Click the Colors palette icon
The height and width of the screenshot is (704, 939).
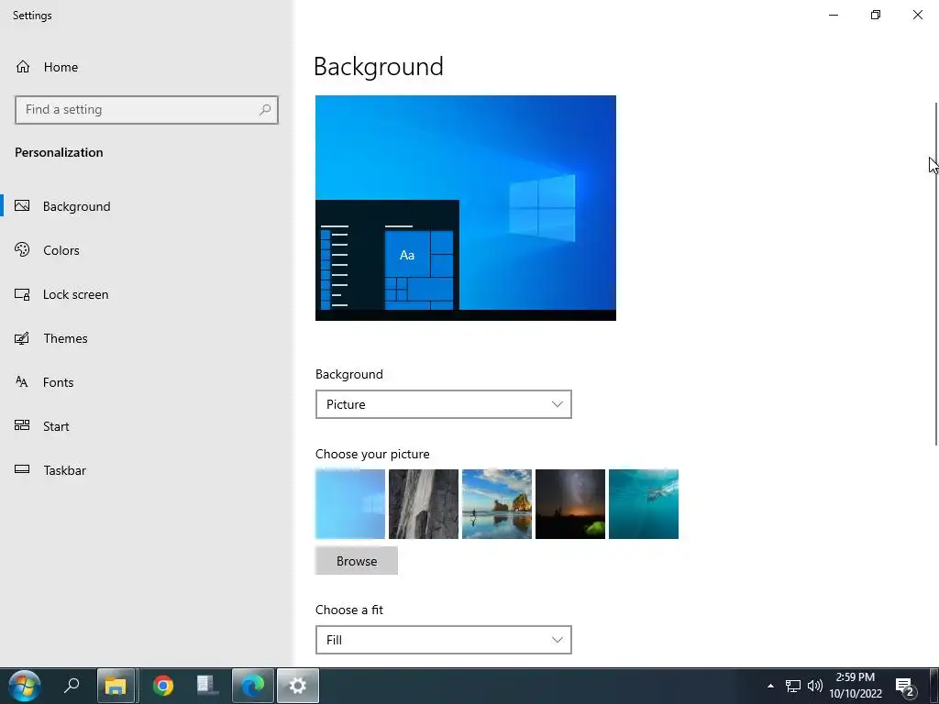[x=22, y=249]
